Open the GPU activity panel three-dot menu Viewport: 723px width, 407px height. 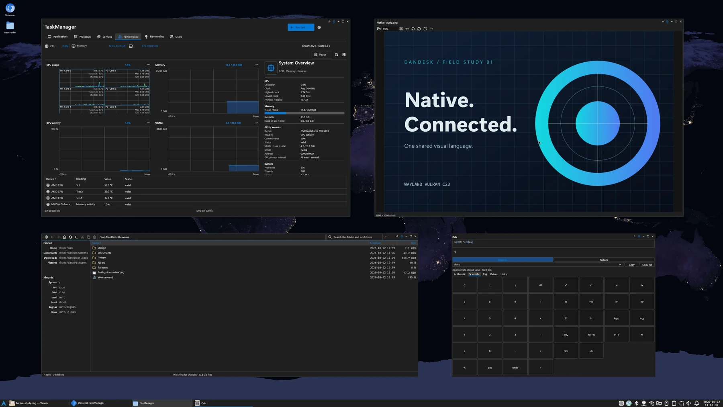click(148, 123)
